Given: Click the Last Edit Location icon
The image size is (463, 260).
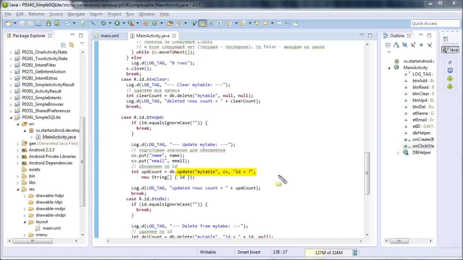Looking at the screenshot, I should point(257,23).
